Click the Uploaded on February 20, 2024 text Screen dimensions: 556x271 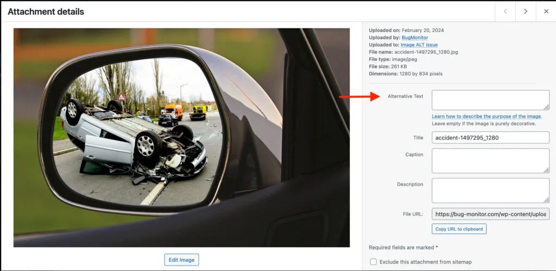point(406,30)
